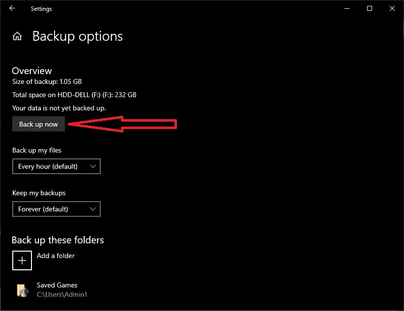The width and height of the screenshot is (404, 311).
Task: Minimize the Settings window
Action: [347, 8]
